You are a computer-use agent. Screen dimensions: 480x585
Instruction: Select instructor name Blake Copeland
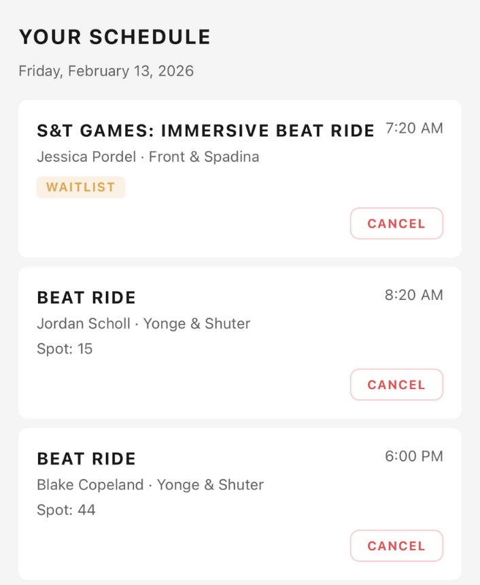click(90, 485)
